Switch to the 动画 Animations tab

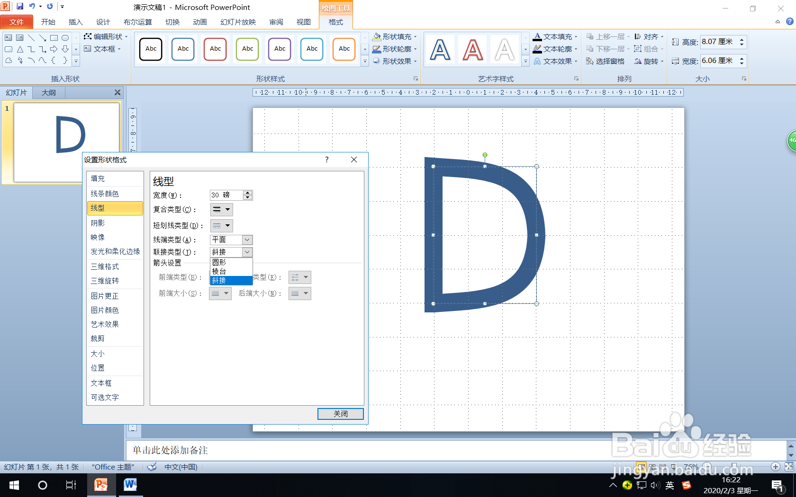coord(200,22)
